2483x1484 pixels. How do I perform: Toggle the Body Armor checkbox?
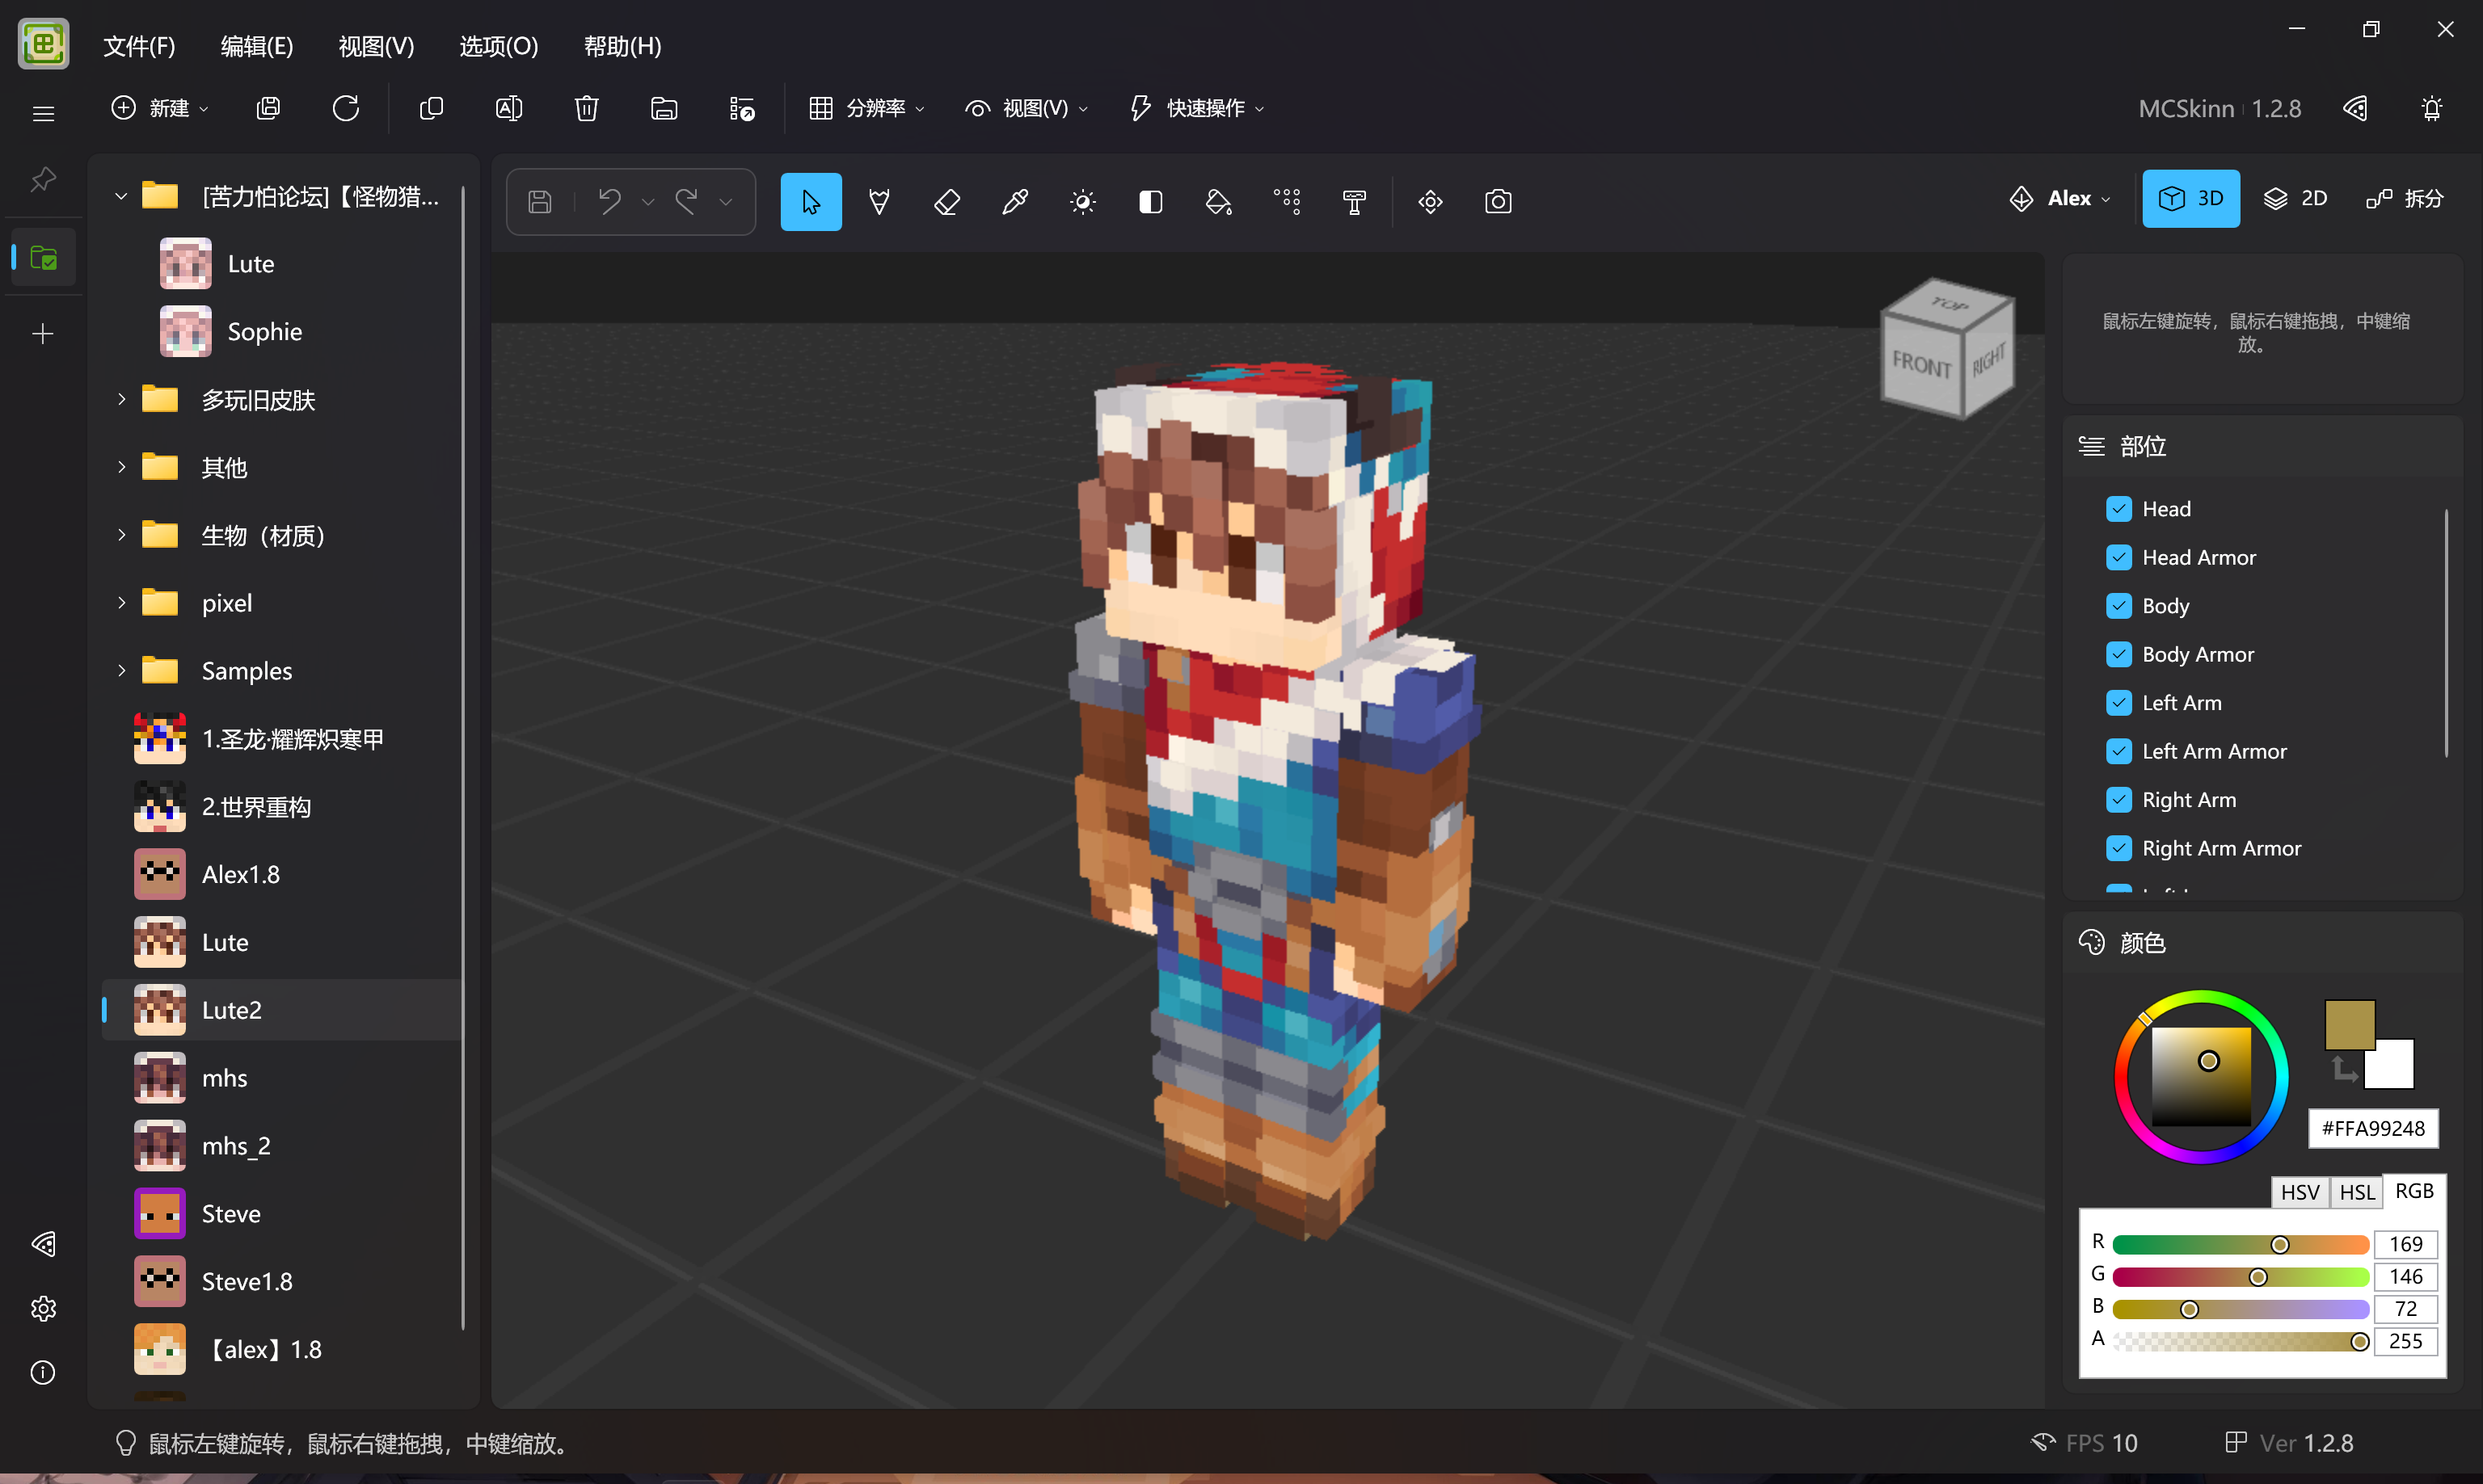coord(2118,654)
